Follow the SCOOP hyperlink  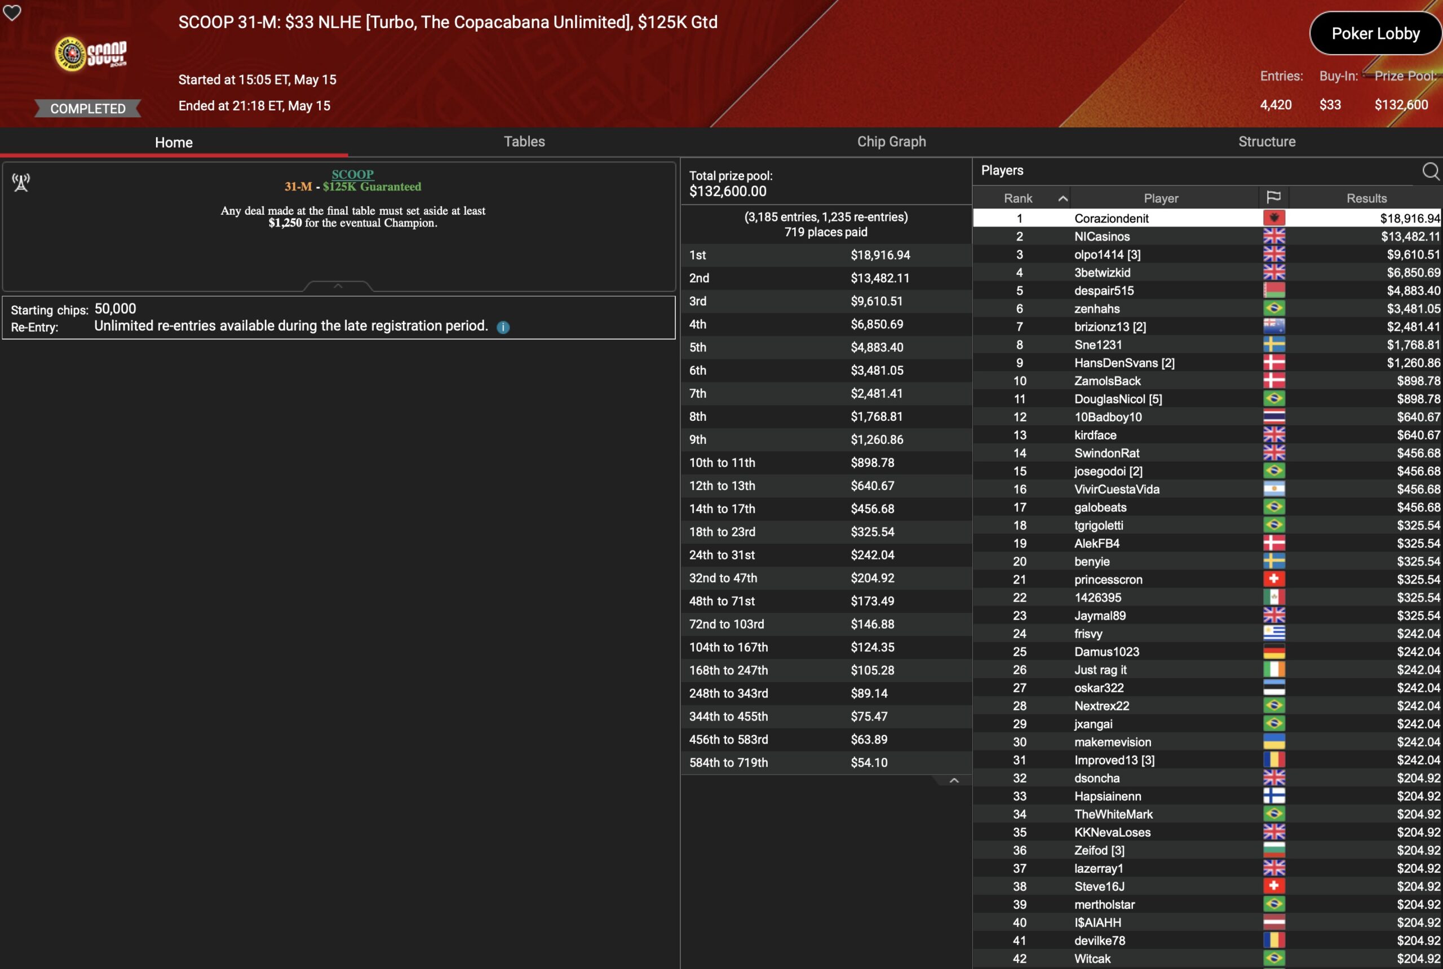[x=352, y=174]
